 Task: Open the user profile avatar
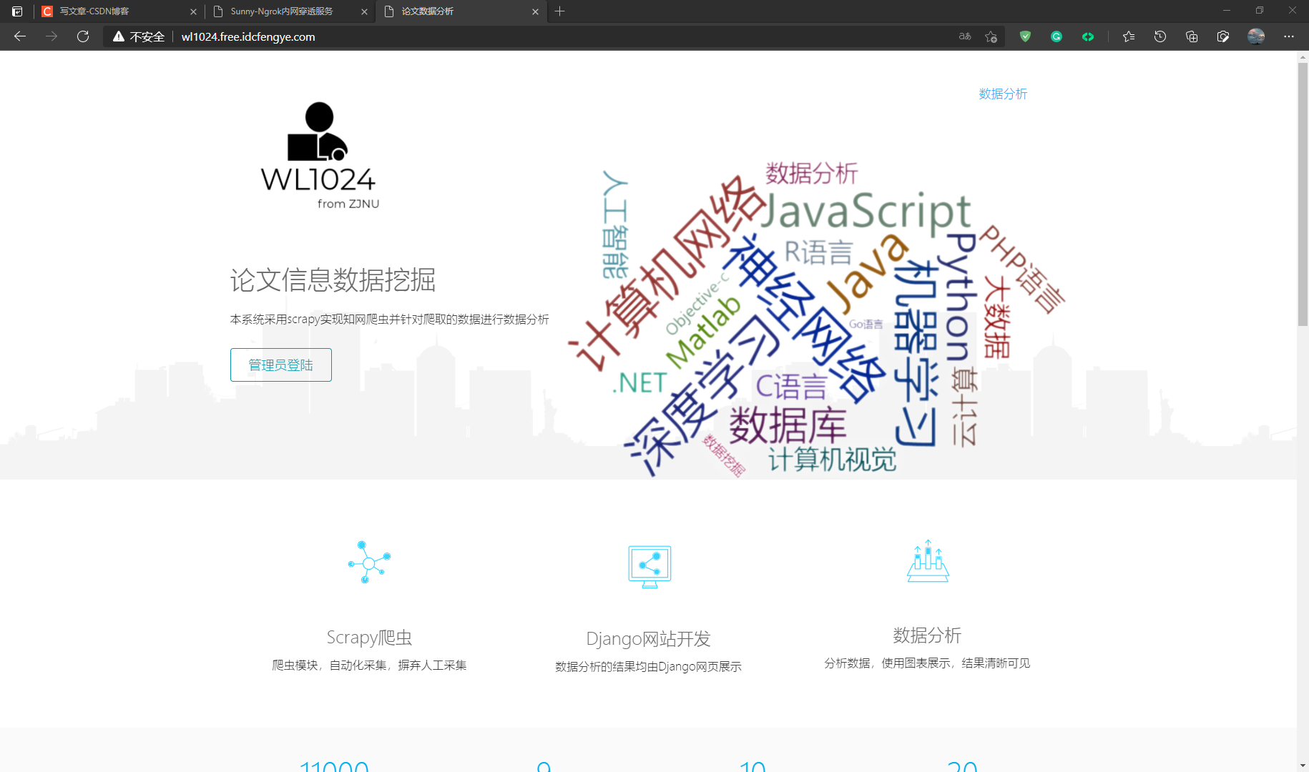(x=1256, y=36)
